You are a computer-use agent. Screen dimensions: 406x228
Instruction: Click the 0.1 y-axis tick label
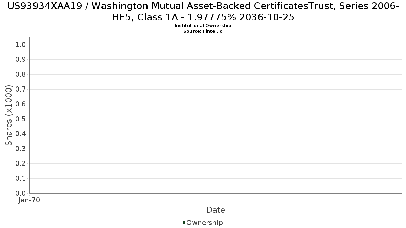tap(21, 178)
